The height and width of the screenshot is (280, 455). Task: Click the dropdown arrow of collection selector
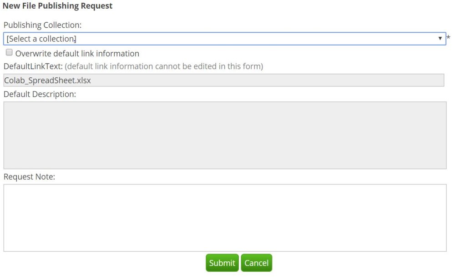pyautogui.click(x=440, y=38)
